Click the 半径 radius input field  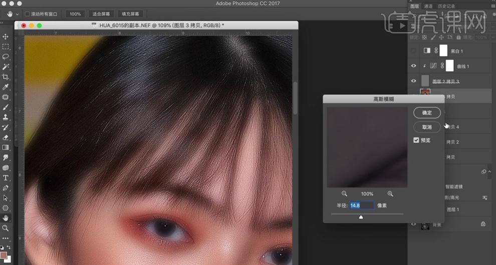tap(362, 205)
